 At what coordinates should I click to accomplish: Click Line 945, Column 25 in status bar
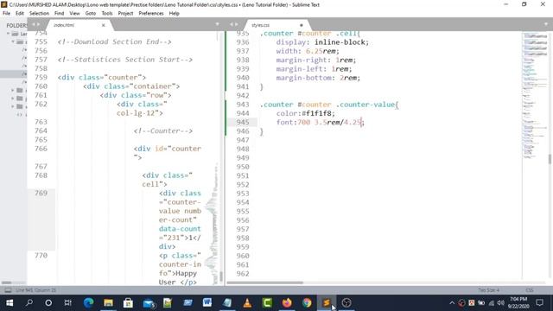coord(35,290)
